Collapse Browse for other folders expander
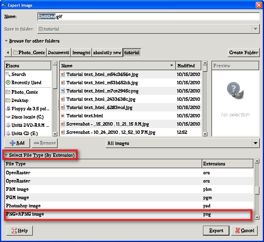Viewport: 264px width, 242px height. (x=6, y=41)
